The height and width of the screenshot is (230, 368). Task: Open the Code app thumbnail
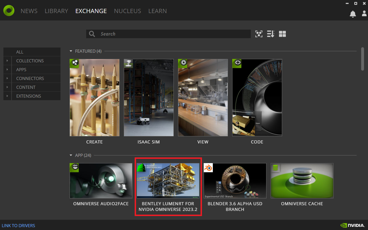coord(257,98)
